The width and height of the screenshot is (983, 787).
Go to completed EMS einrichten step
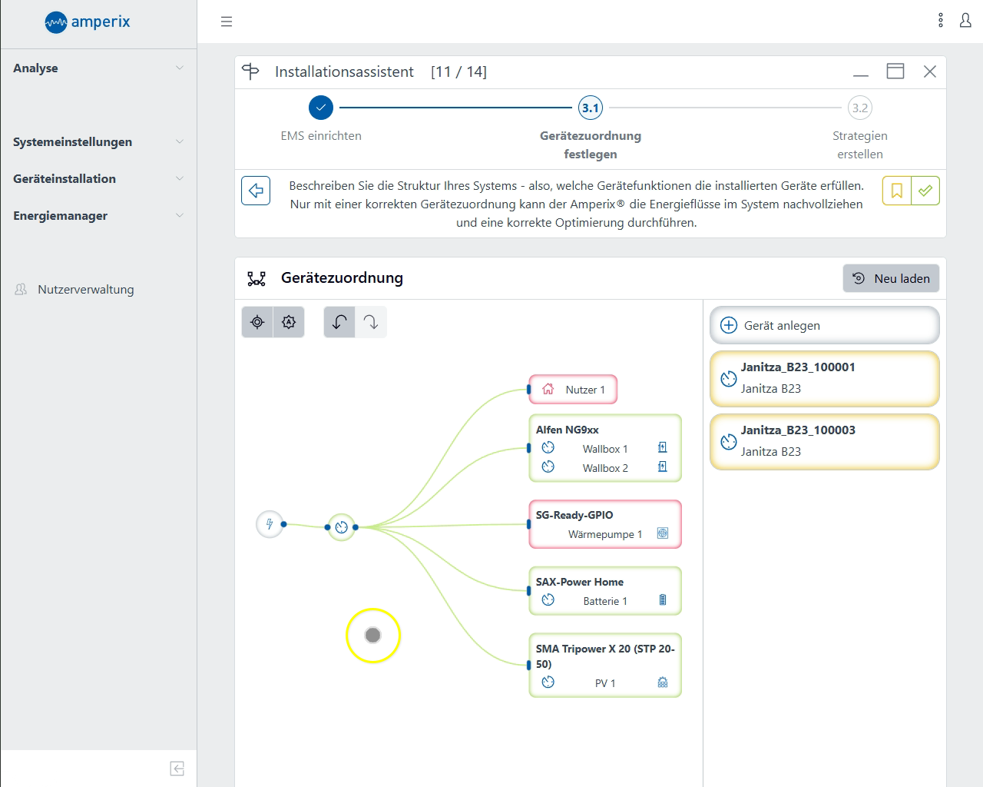pos(321,108)
